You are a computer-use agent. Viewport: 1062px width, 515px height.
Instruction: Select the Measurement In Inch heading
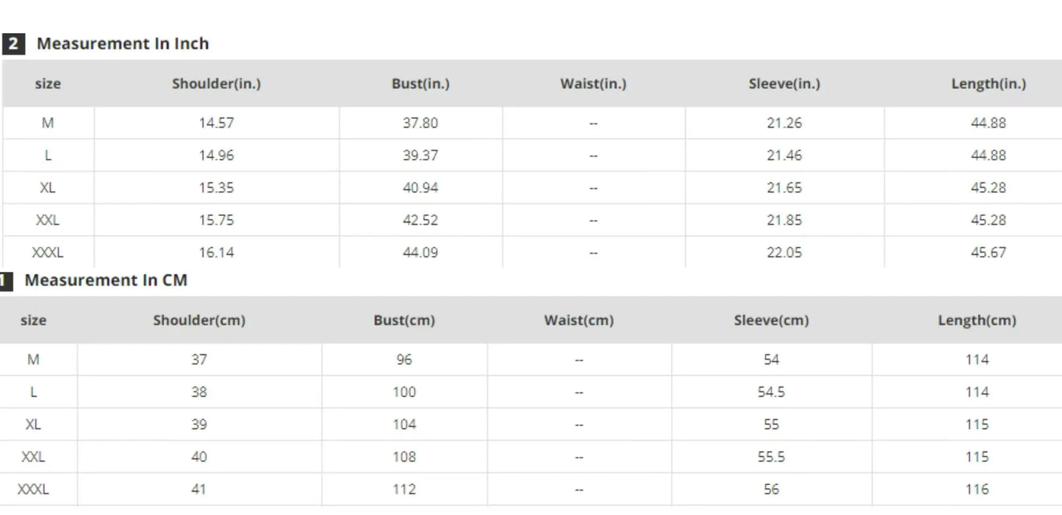pos(123,43)
